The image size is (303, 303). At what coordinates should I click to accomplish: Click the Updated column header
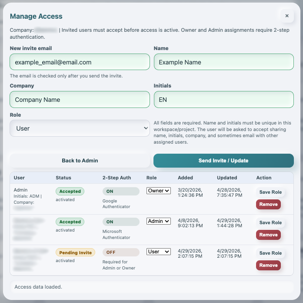click(x=227, y=178)
